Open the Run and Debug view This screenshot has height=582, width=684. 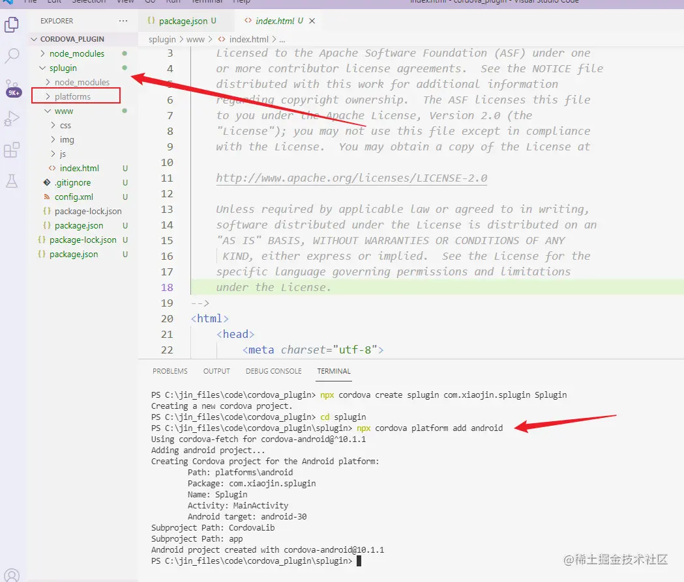click(x=12, y=118)
